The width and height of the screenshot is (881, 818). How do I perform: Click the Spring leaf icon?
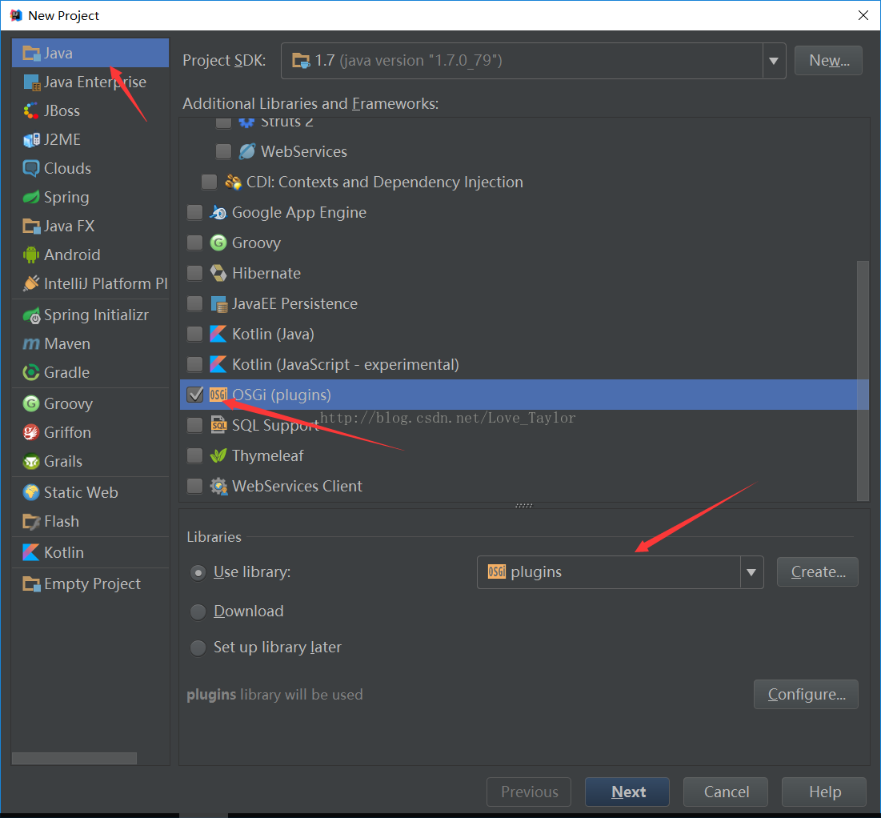(x=31, y=198)
